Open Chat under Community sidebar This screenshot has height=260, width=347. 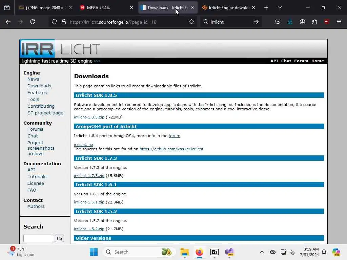tap(33, 136)
